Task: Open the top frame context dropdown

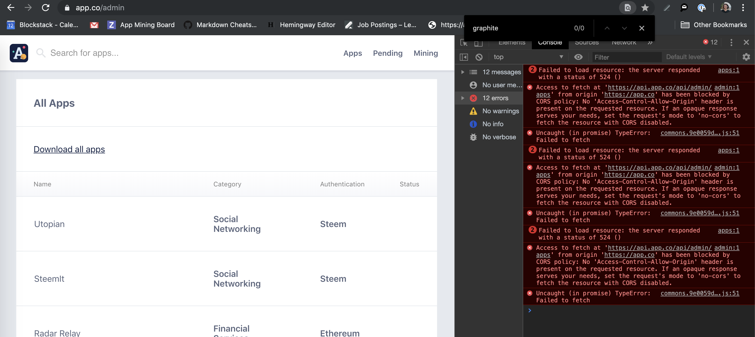Action: click(x=528, y=57)
